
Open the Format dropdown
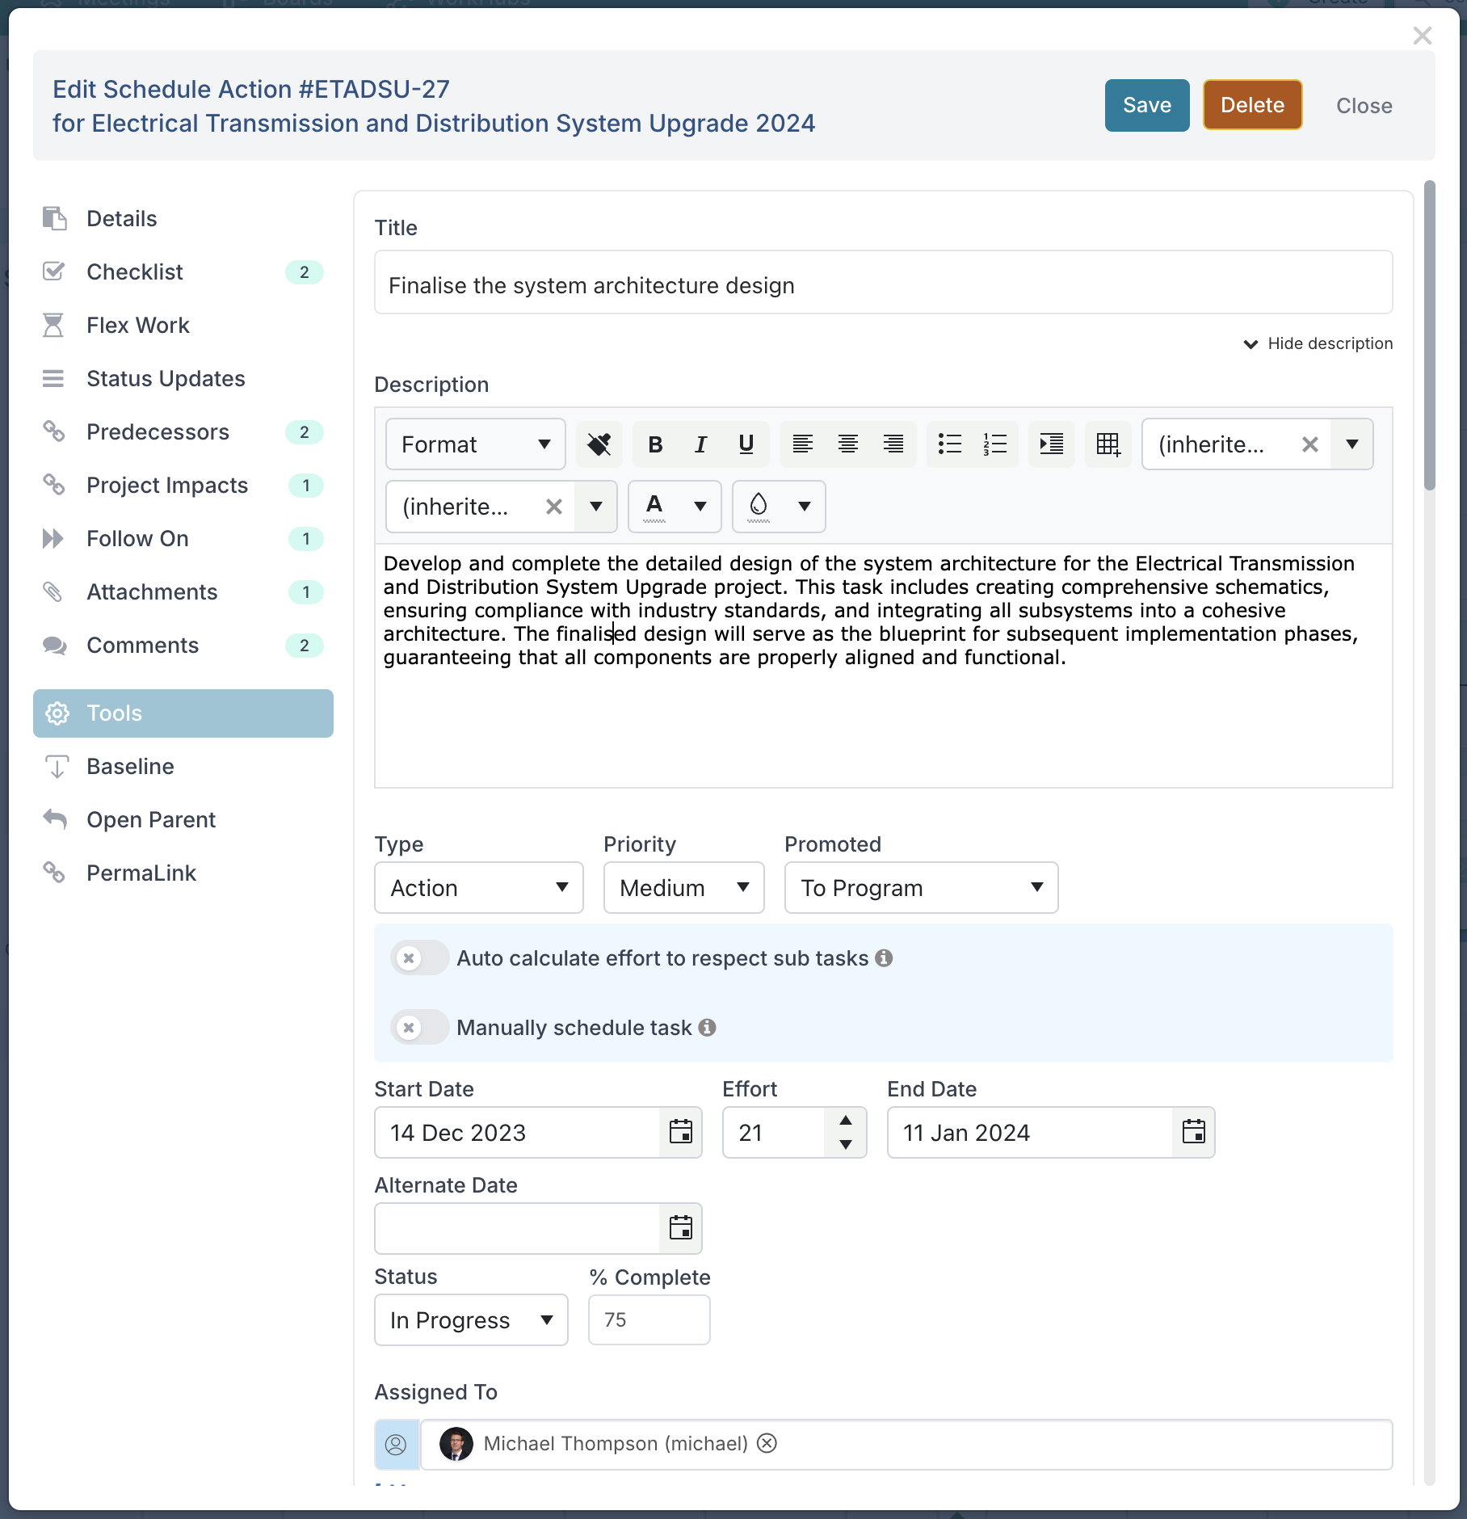click(475, 444)
